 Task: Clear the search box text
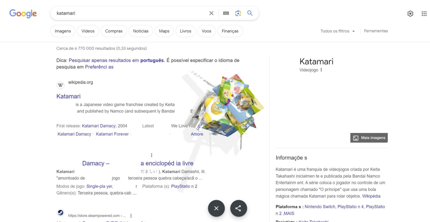coord(212,13)
